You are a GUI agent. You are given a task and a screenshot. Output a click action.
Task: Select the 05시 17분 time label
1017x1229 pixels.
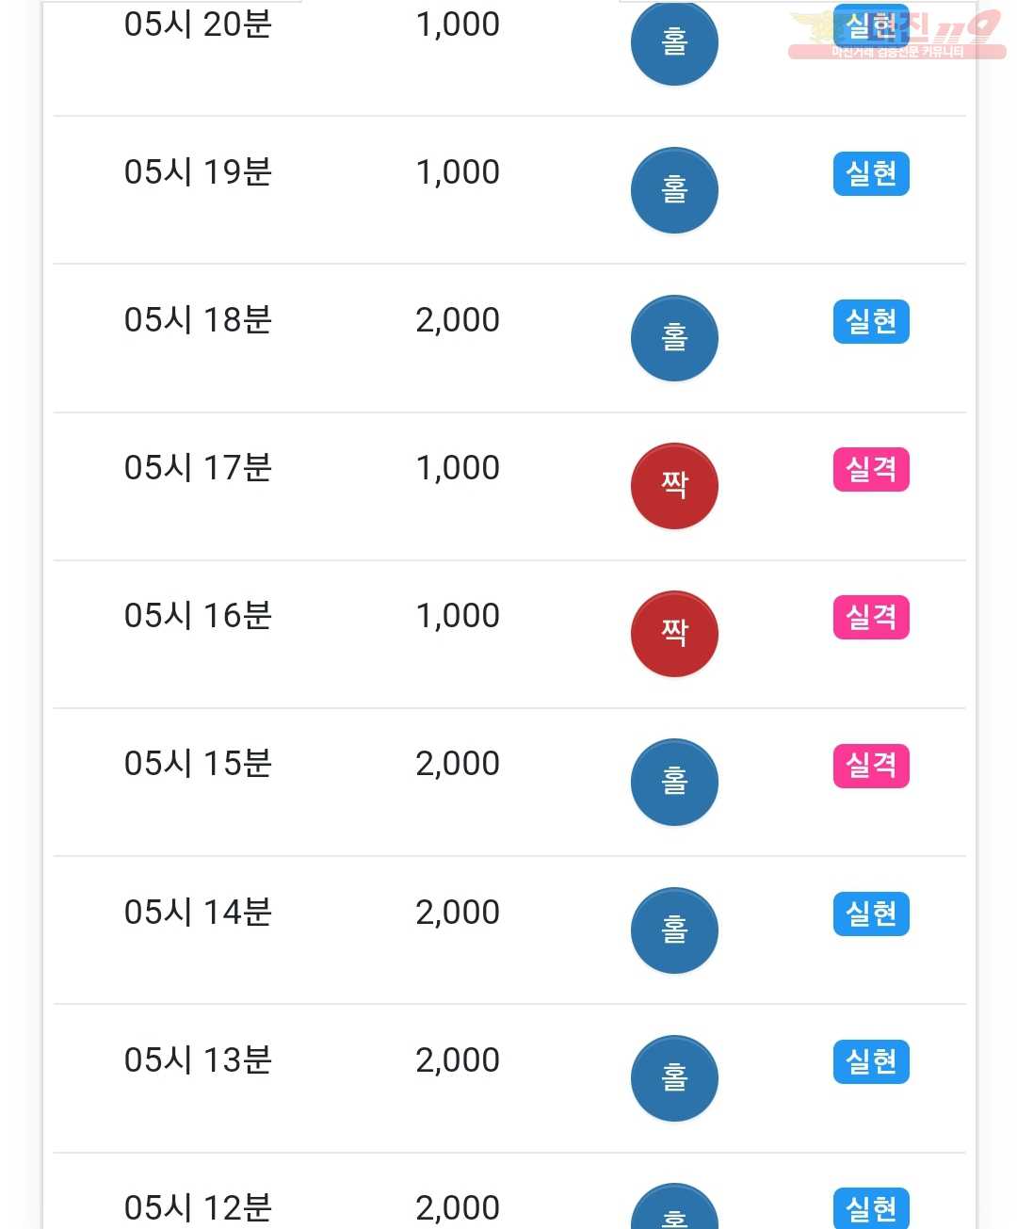(x=198, y=468)
